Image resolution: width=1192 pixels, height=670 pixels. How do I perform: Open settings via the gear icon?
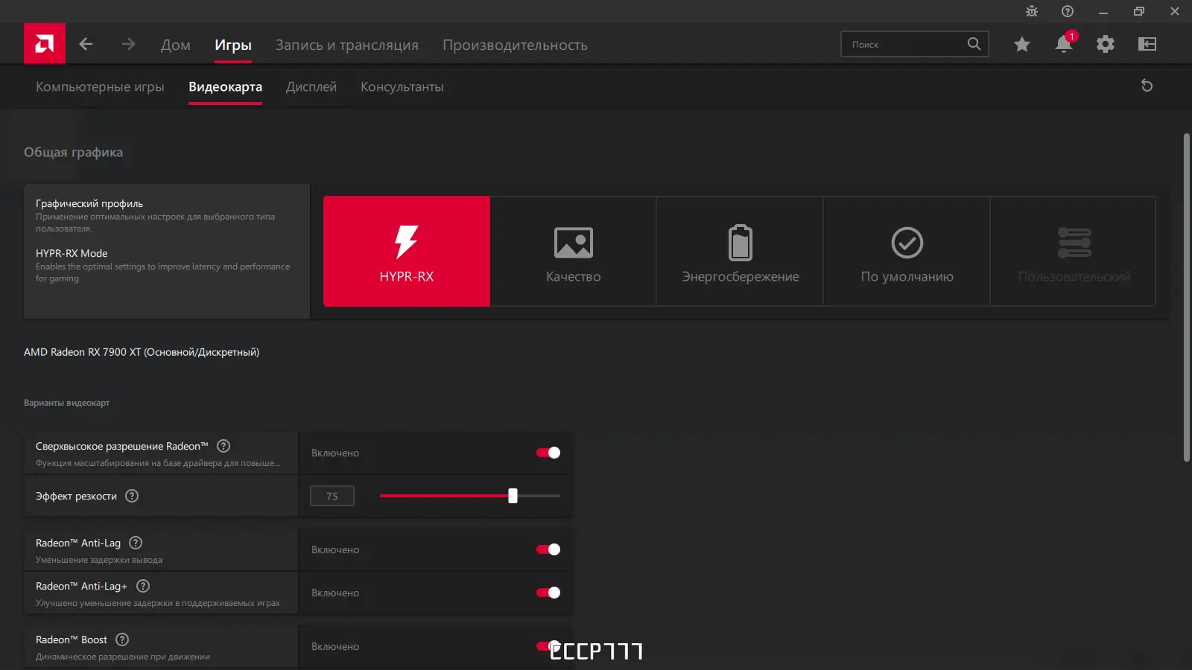[1105, 44]
